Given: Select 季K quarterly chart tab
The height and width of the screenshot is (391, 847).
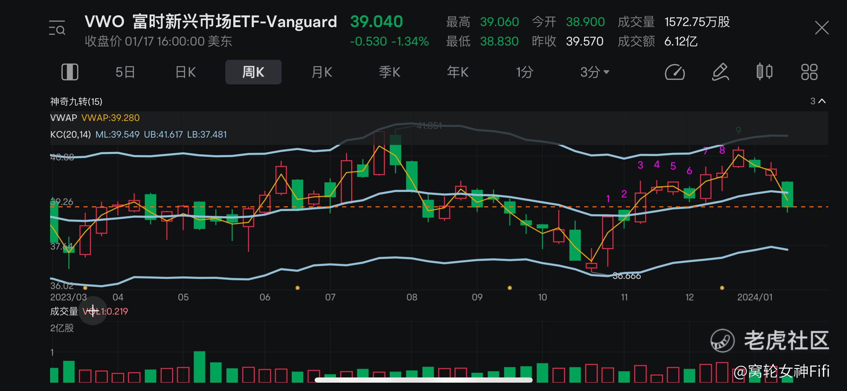Looking at the screenshot, I should click(x=389, y=72).
